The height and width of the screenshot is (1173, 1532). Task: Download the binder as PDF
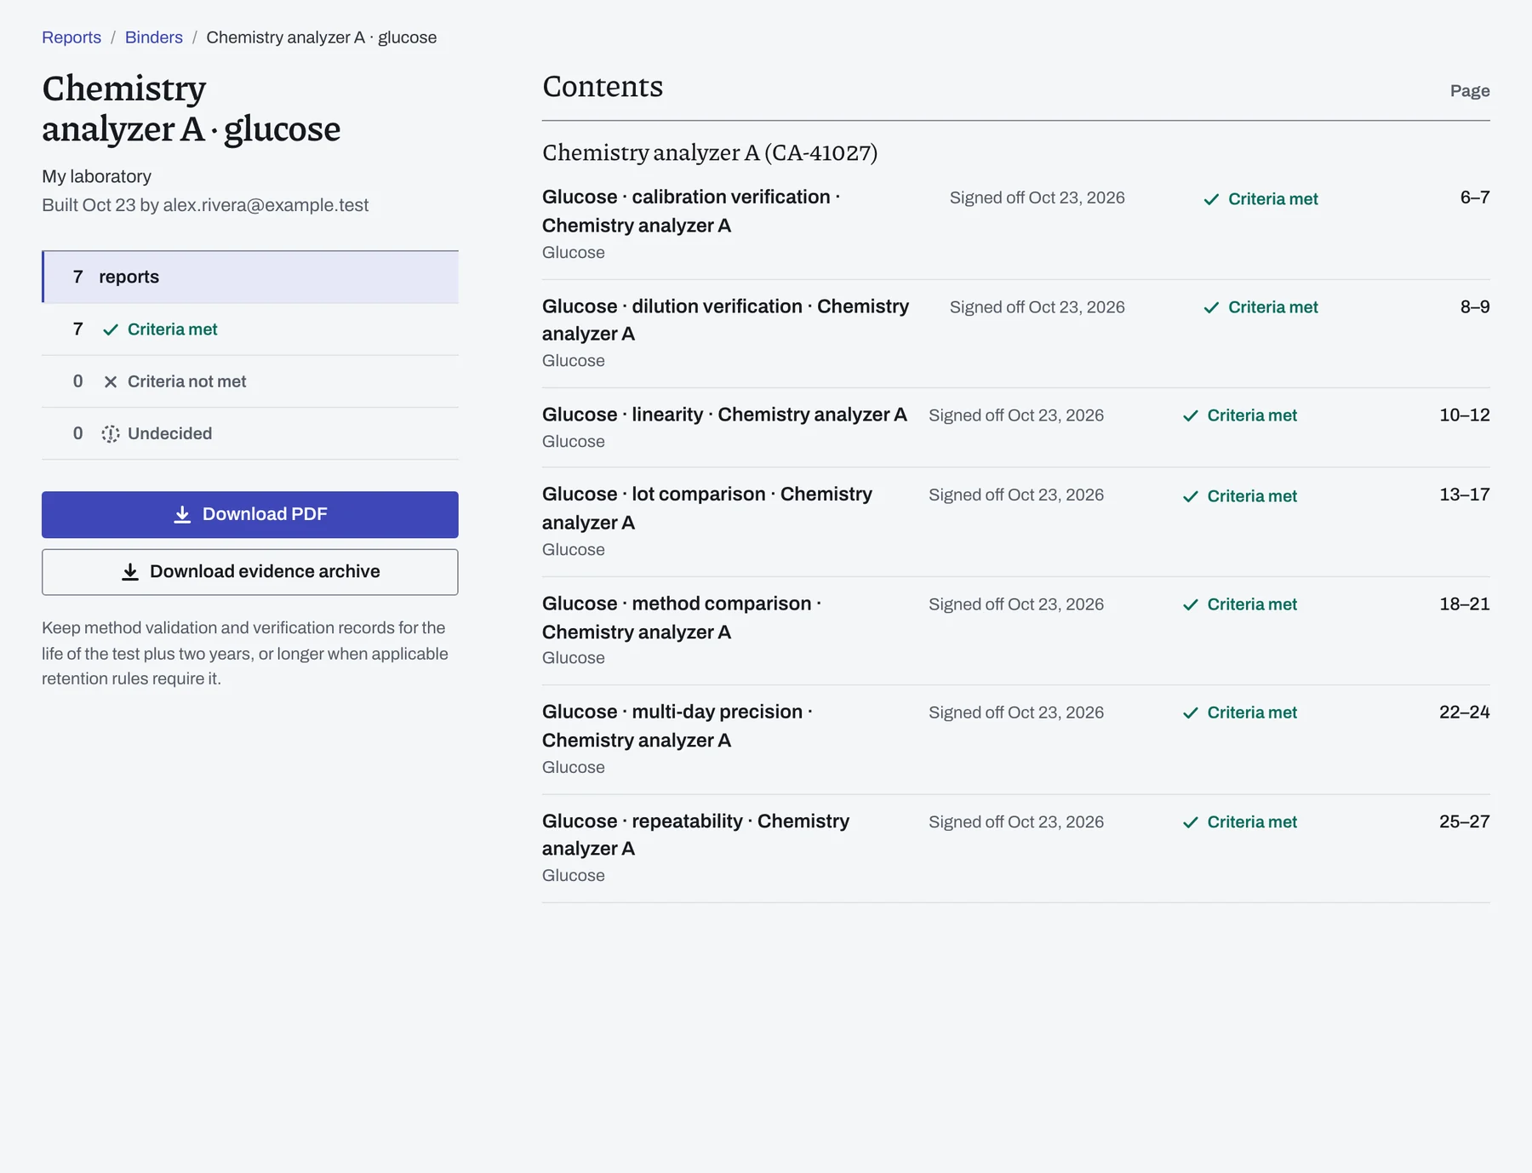tap(250, 515)
